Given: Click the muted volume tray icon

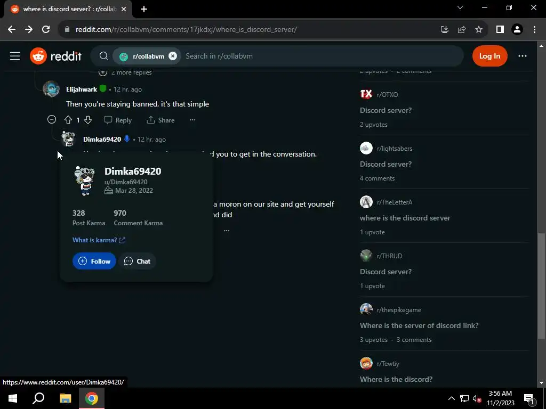Looking at the screenshot, I should tap(477, 398).
